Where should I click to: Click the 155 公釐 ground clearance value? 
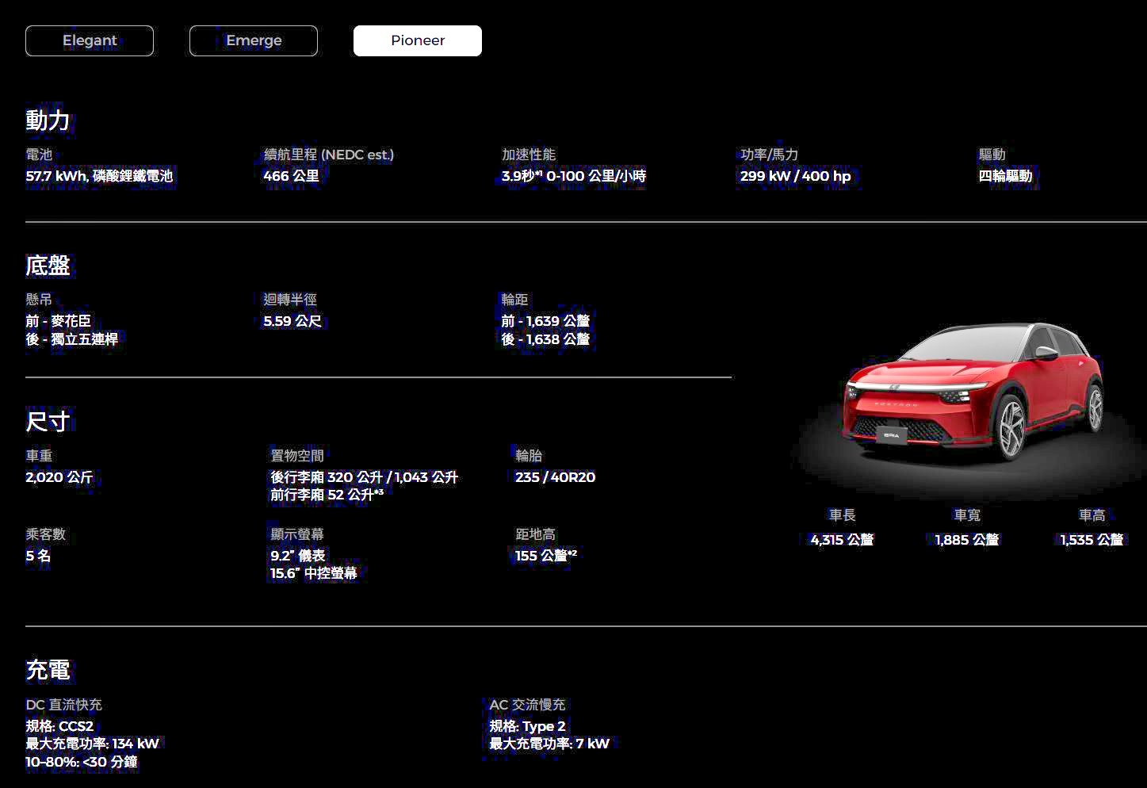[545, 556]
